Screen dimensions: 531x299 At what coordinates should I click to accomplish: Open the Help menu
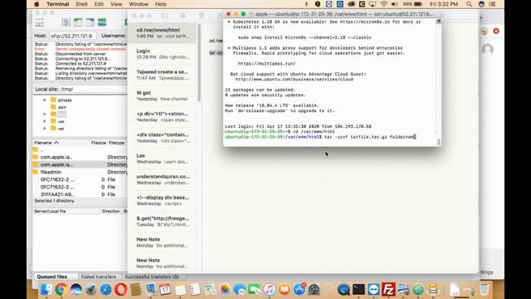tap(160, 4)
